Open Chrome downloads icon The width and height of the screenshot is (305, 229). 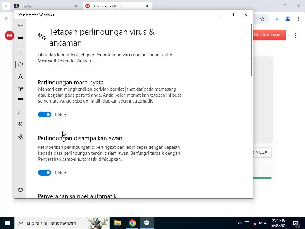point(277,19)
